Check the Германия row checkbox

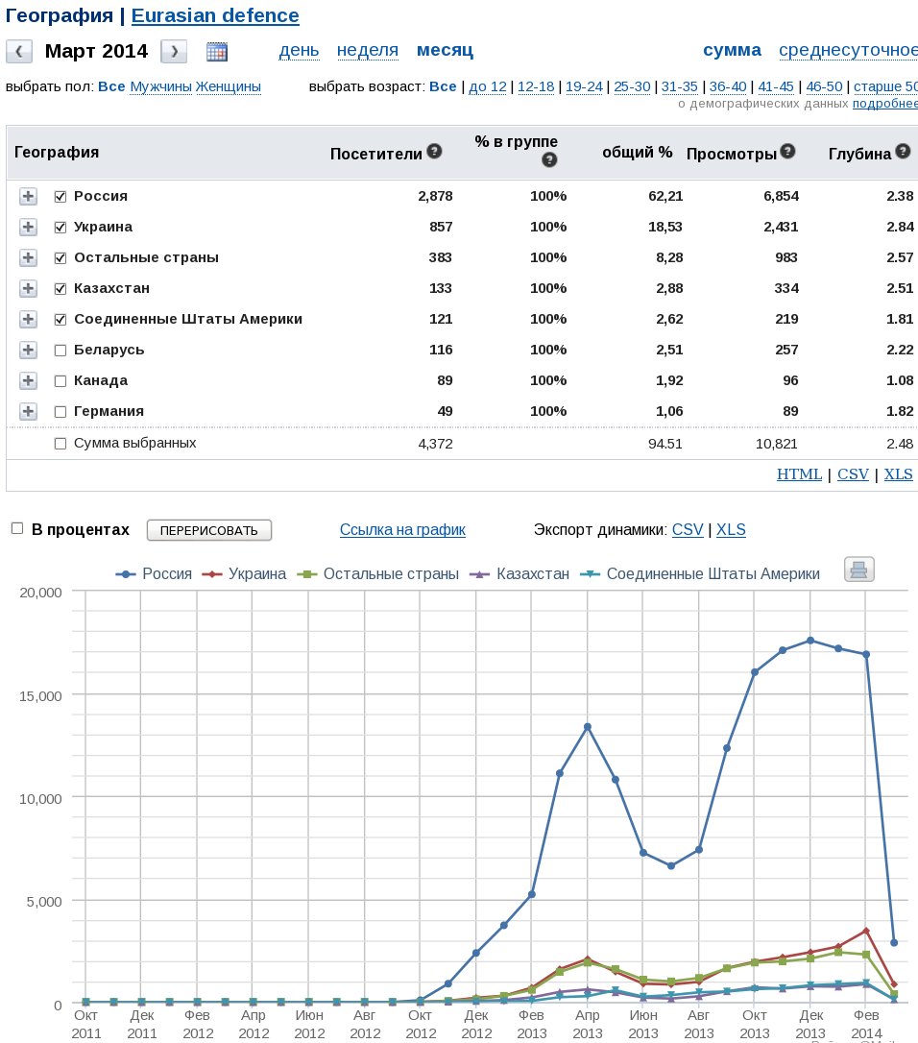click(x=60, y=412)
